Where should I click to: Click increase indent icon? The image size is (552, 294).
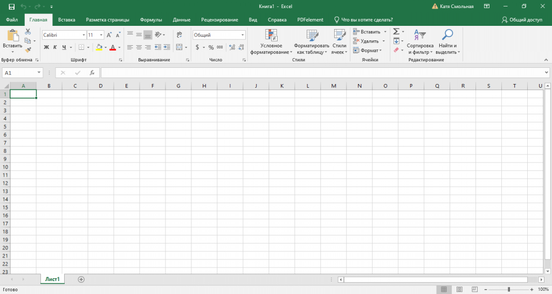167,47
